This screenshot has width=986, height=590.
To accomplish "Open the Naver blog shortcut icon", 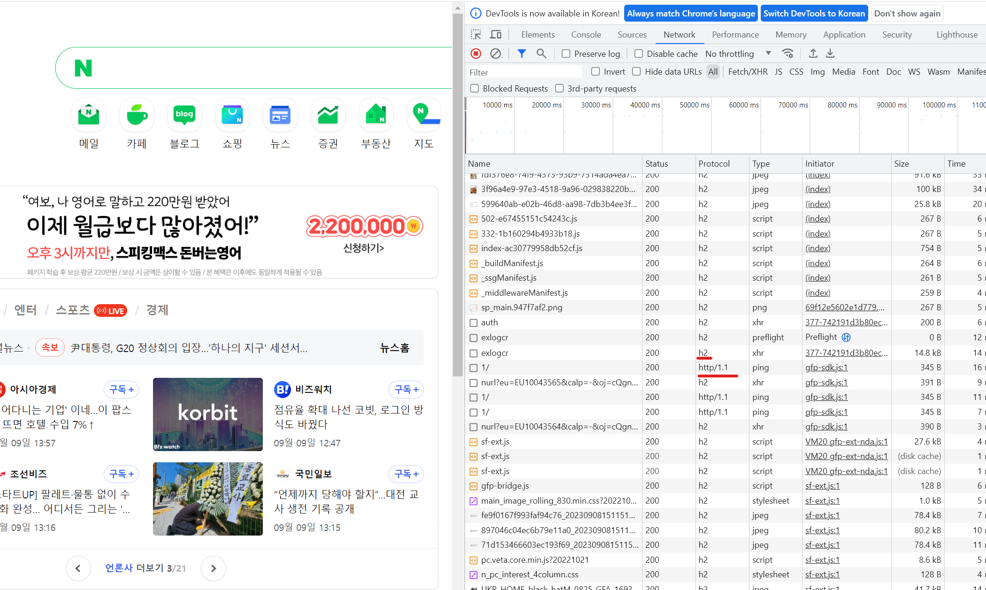I will tap(184, 115).
